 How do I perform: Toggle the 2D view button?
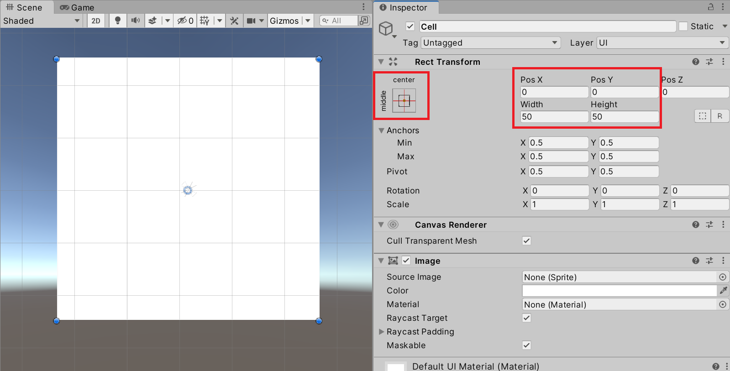[x=96, y=21]
